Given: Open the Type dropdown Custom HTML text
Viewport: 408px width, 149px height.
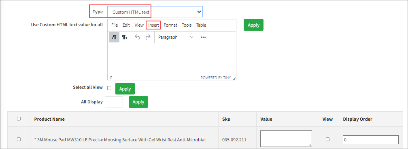Looking at the screenshot, I should coord(155,12).
